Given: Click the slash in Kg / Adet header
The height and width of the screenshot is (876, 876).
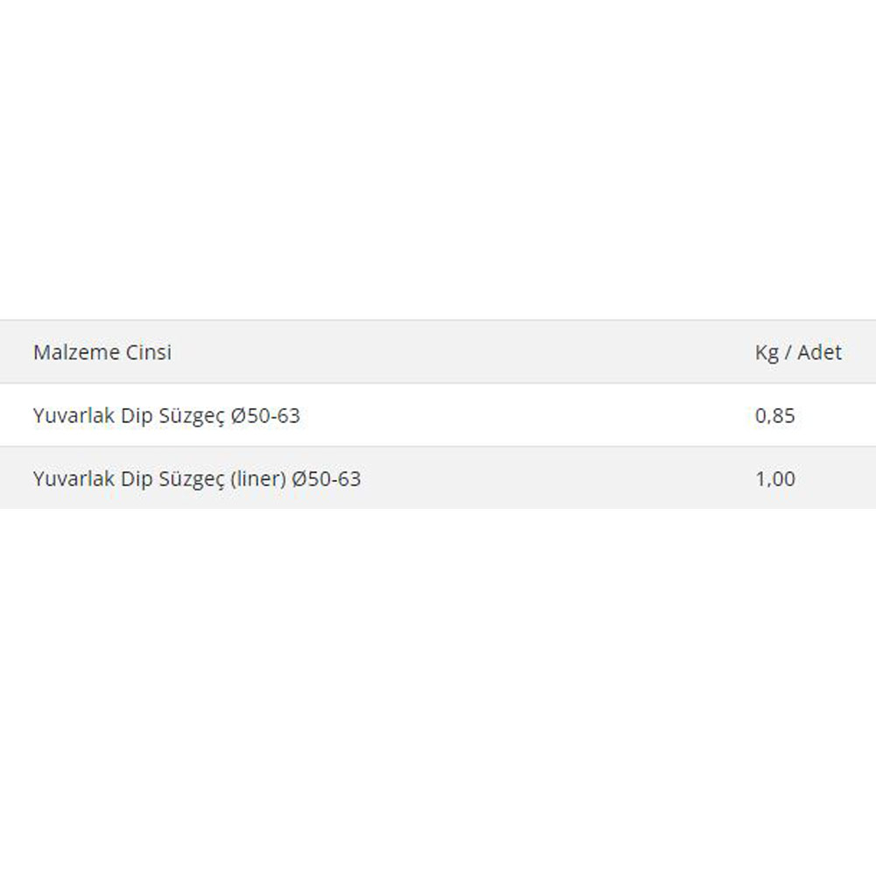Looking at the screenshot, I should (x=788, y=352).
